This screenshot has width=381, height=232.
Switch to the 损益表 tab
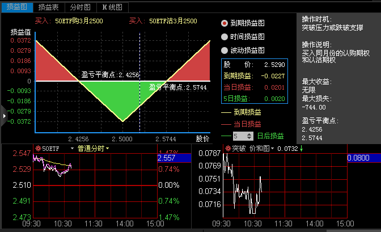coord(48,7)
